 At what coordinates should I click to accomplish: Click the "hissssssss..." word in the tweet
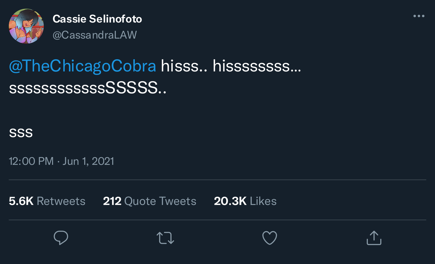[257, 66]
